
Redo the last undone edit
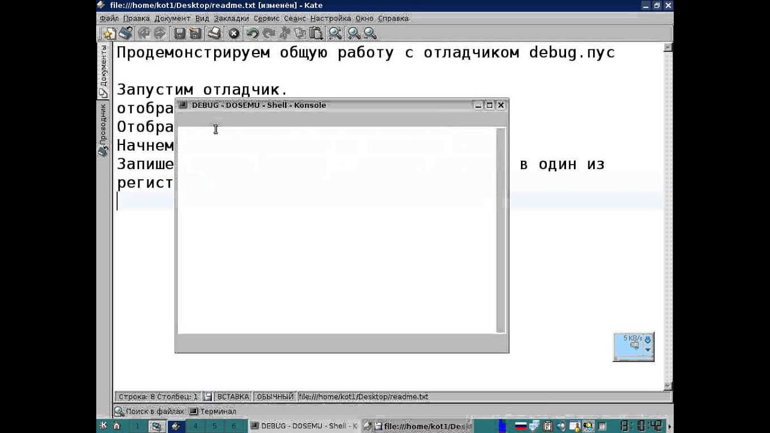tap(269, 34)
